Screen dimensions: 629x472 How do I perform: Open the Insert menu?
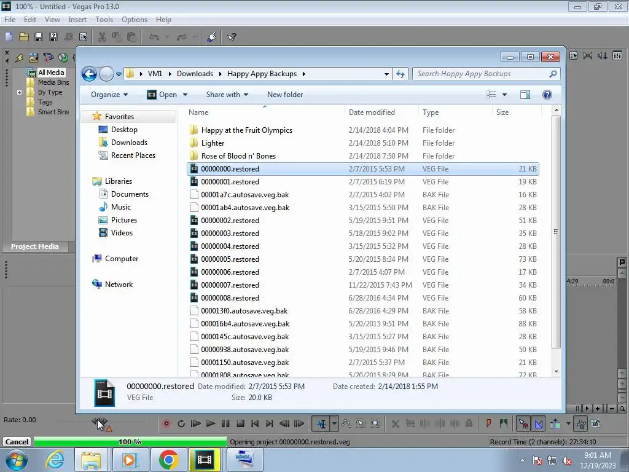77,19
